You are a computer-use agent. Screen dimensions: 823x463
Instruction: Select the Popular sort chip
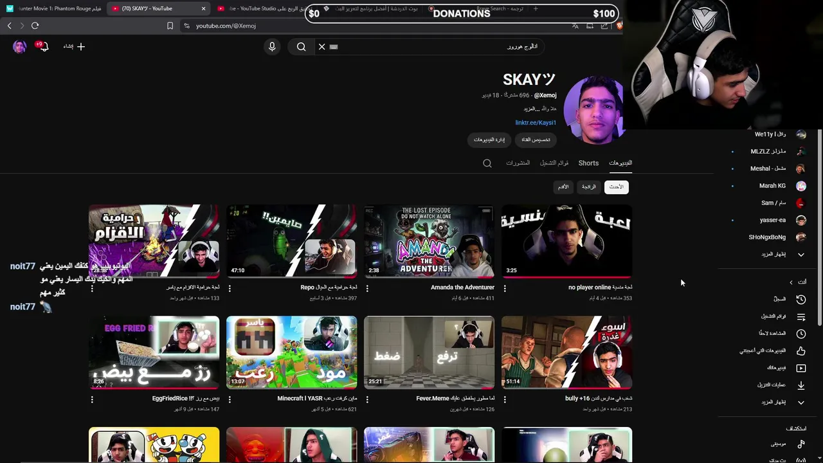[x=589, y=187]
